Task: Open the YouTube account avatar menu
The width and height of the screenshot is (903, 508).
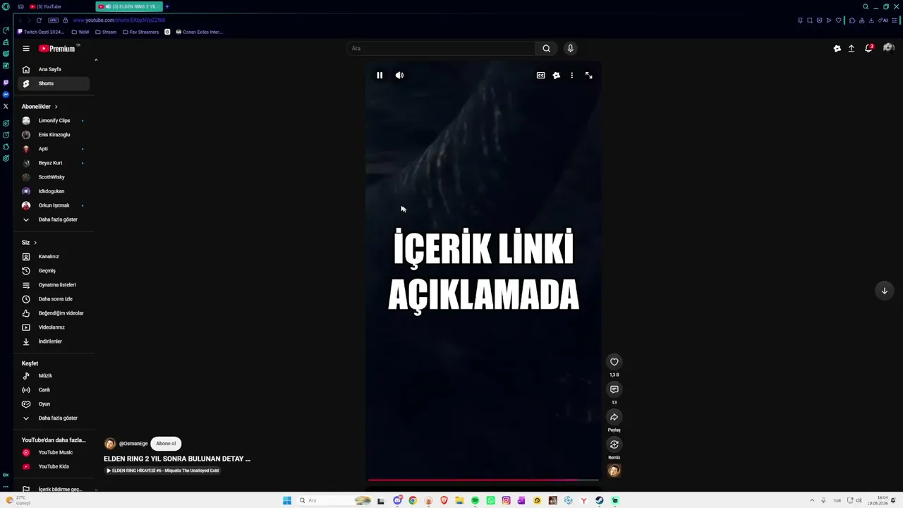Action: click(x=888, y=49)
